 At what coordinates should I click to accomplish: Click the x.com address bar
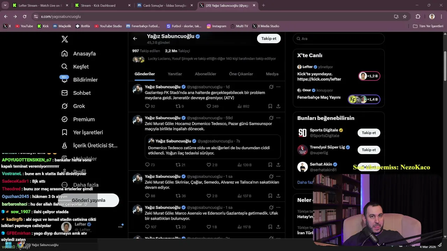tap(213, 16)
